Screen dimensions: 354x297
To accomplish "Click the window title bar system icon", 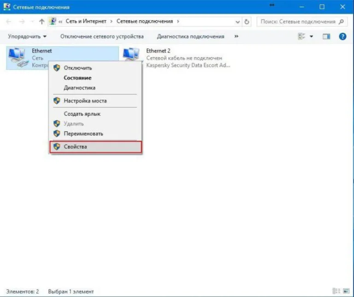I will [x=7, y=7].
